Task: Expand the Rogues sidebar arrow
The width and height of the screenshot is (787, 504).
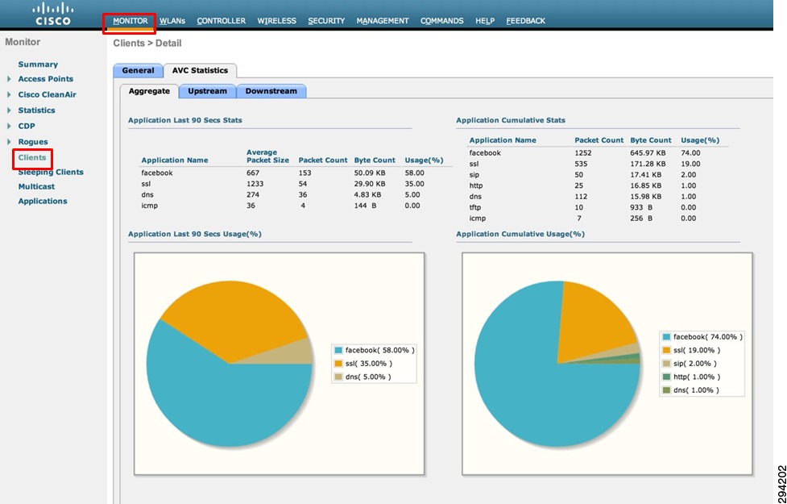Action: (9, 142)
